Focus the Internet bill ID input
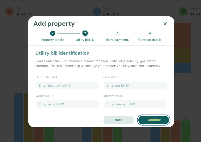201x142 pixels. tap(135, 104)
